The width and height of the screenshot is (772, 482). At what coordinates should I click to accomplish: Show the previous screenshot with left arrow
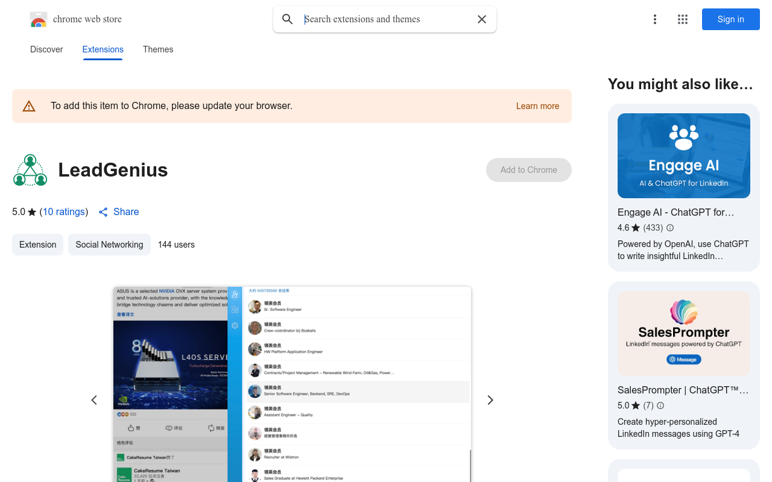tap(94, 400)
